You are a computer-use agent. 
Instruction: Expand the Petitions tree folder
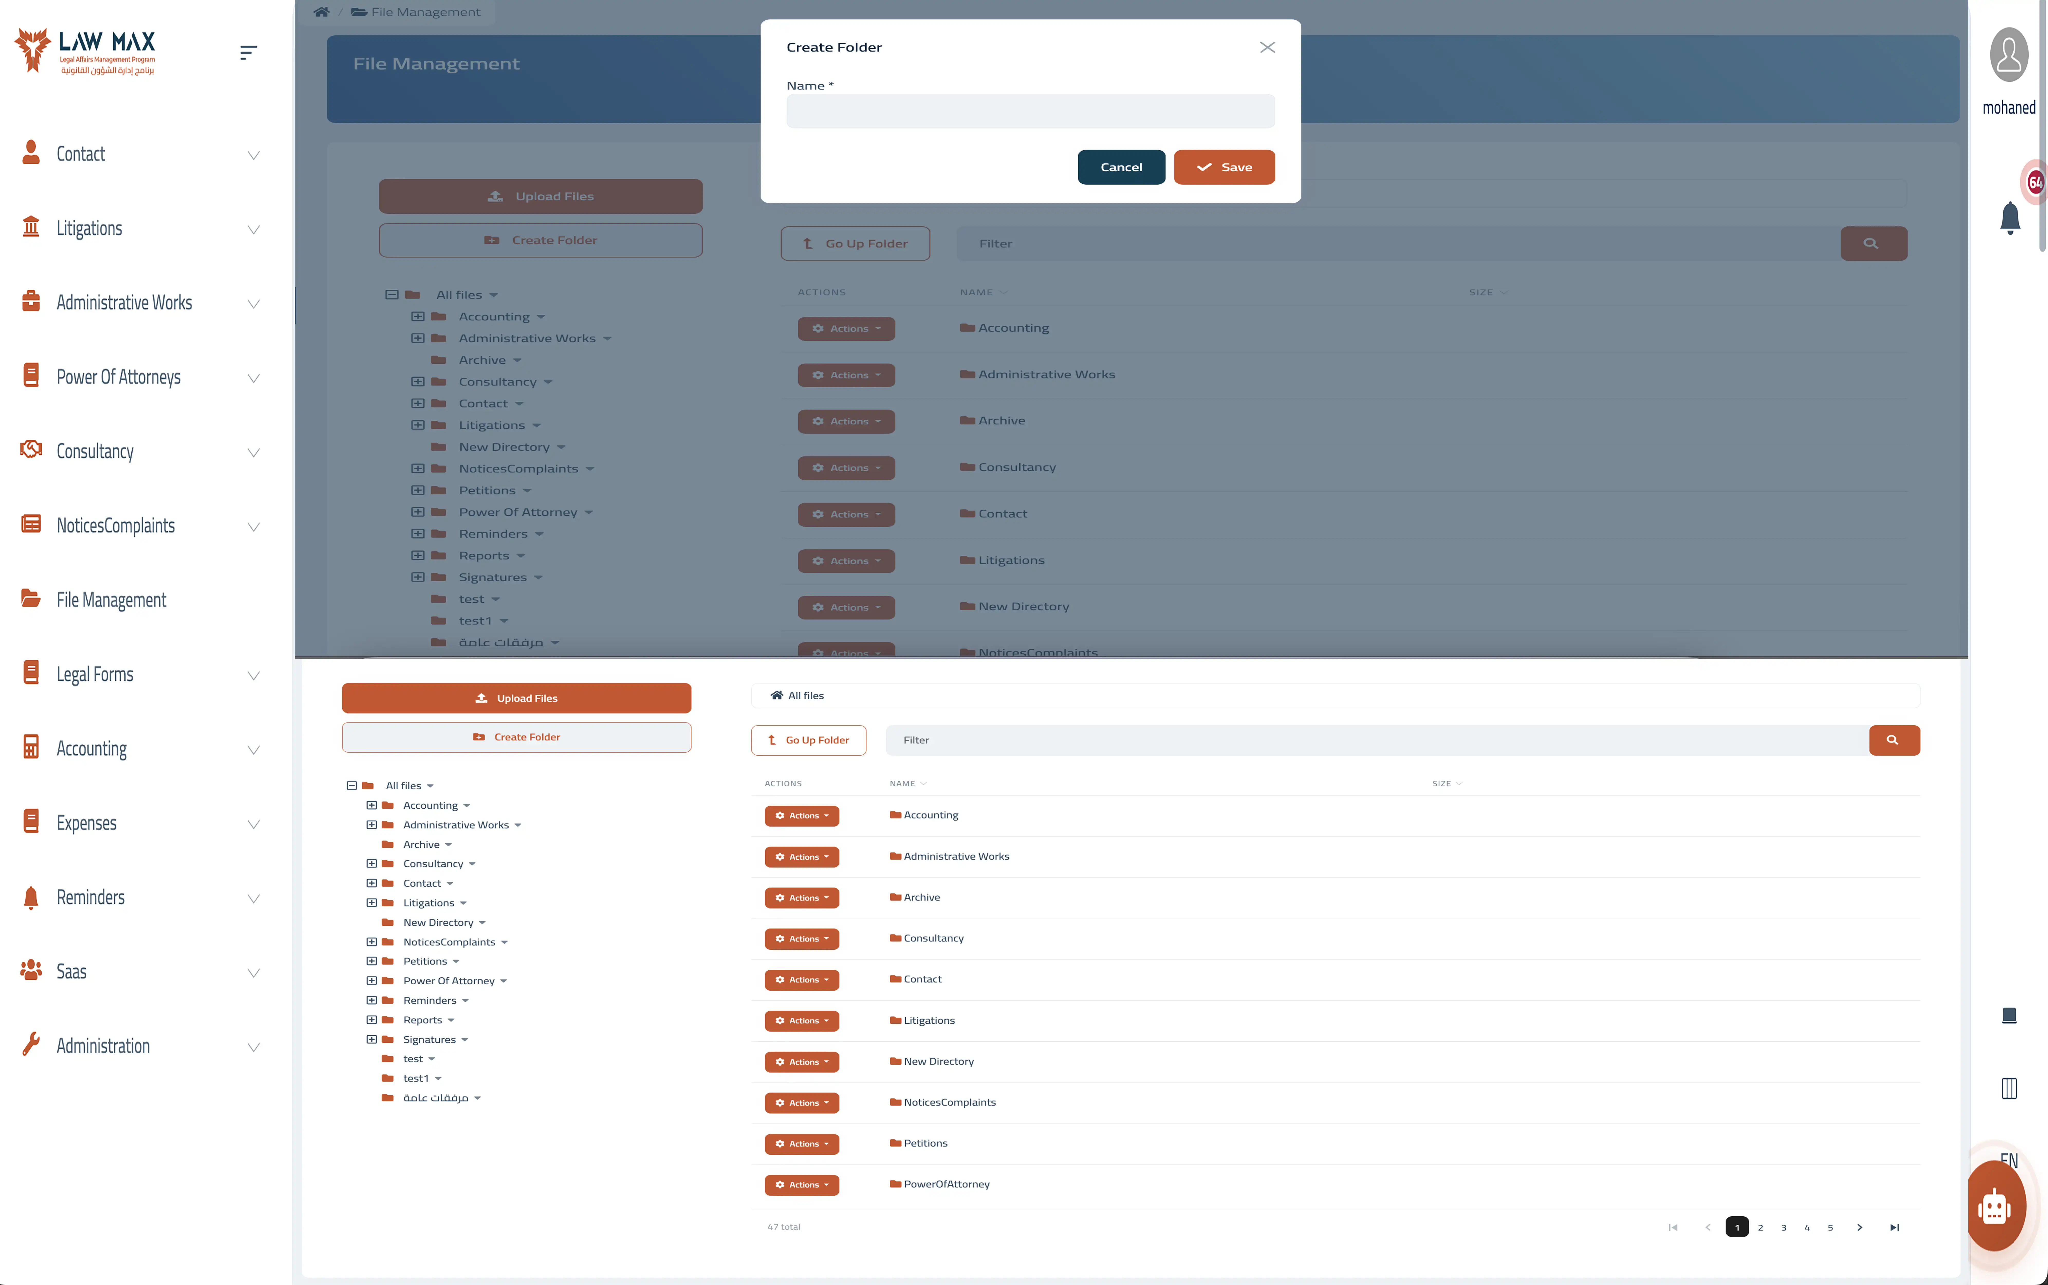point(371,961)
